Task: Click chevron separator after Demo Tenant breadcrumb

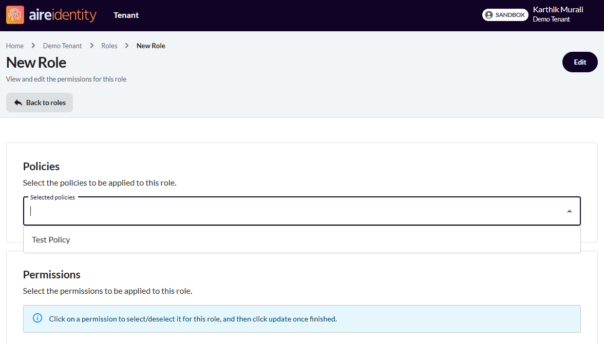Action: (91, 46)
